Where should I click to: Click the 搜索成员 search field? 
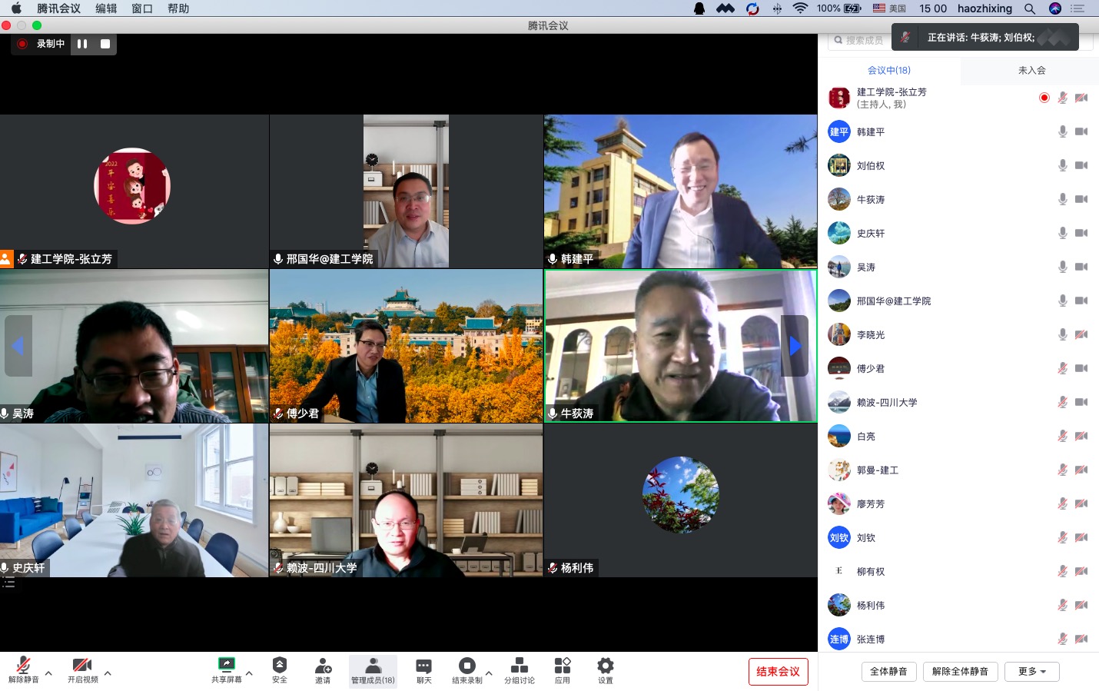pyautogui.click(x=862, y=41)
